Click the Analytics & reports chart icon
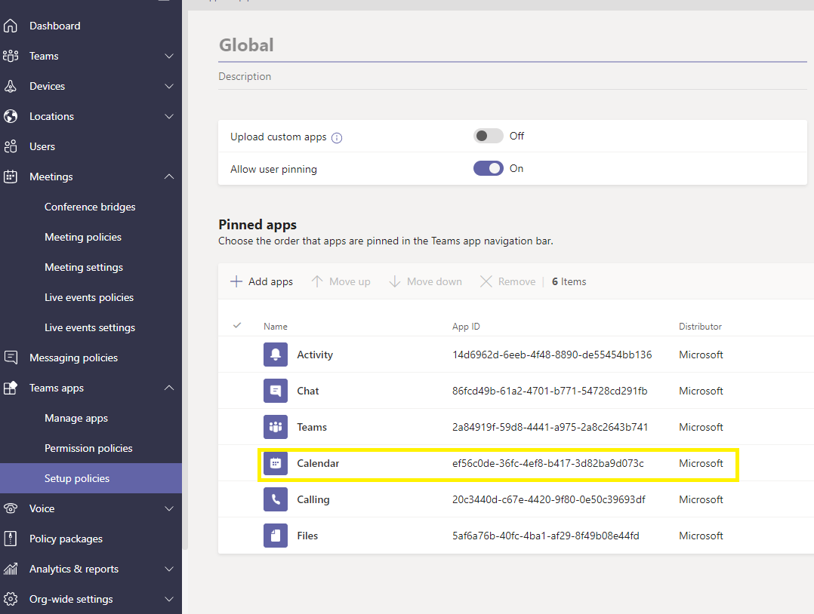This screenshot has width=814, height=614. coord(11,569)
